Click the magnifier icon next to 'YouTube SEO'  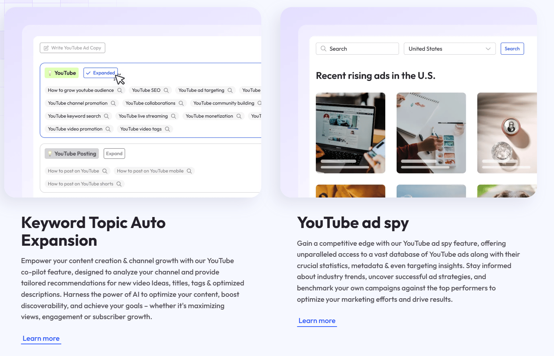click(x=166, y=90)
